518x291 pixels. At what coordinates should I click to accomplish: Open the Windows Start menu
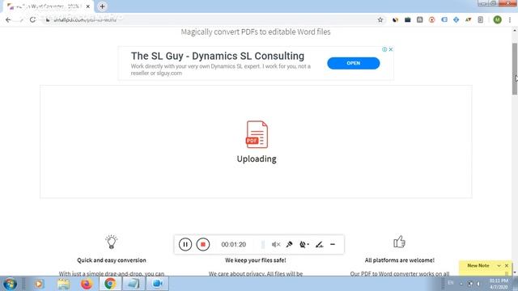(10, 284)
